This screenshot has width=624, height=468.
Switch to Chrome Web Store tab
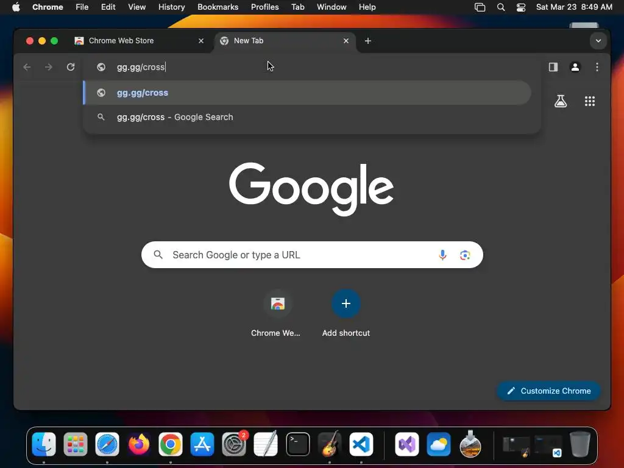pyautogui.click(x=140, y=41)
